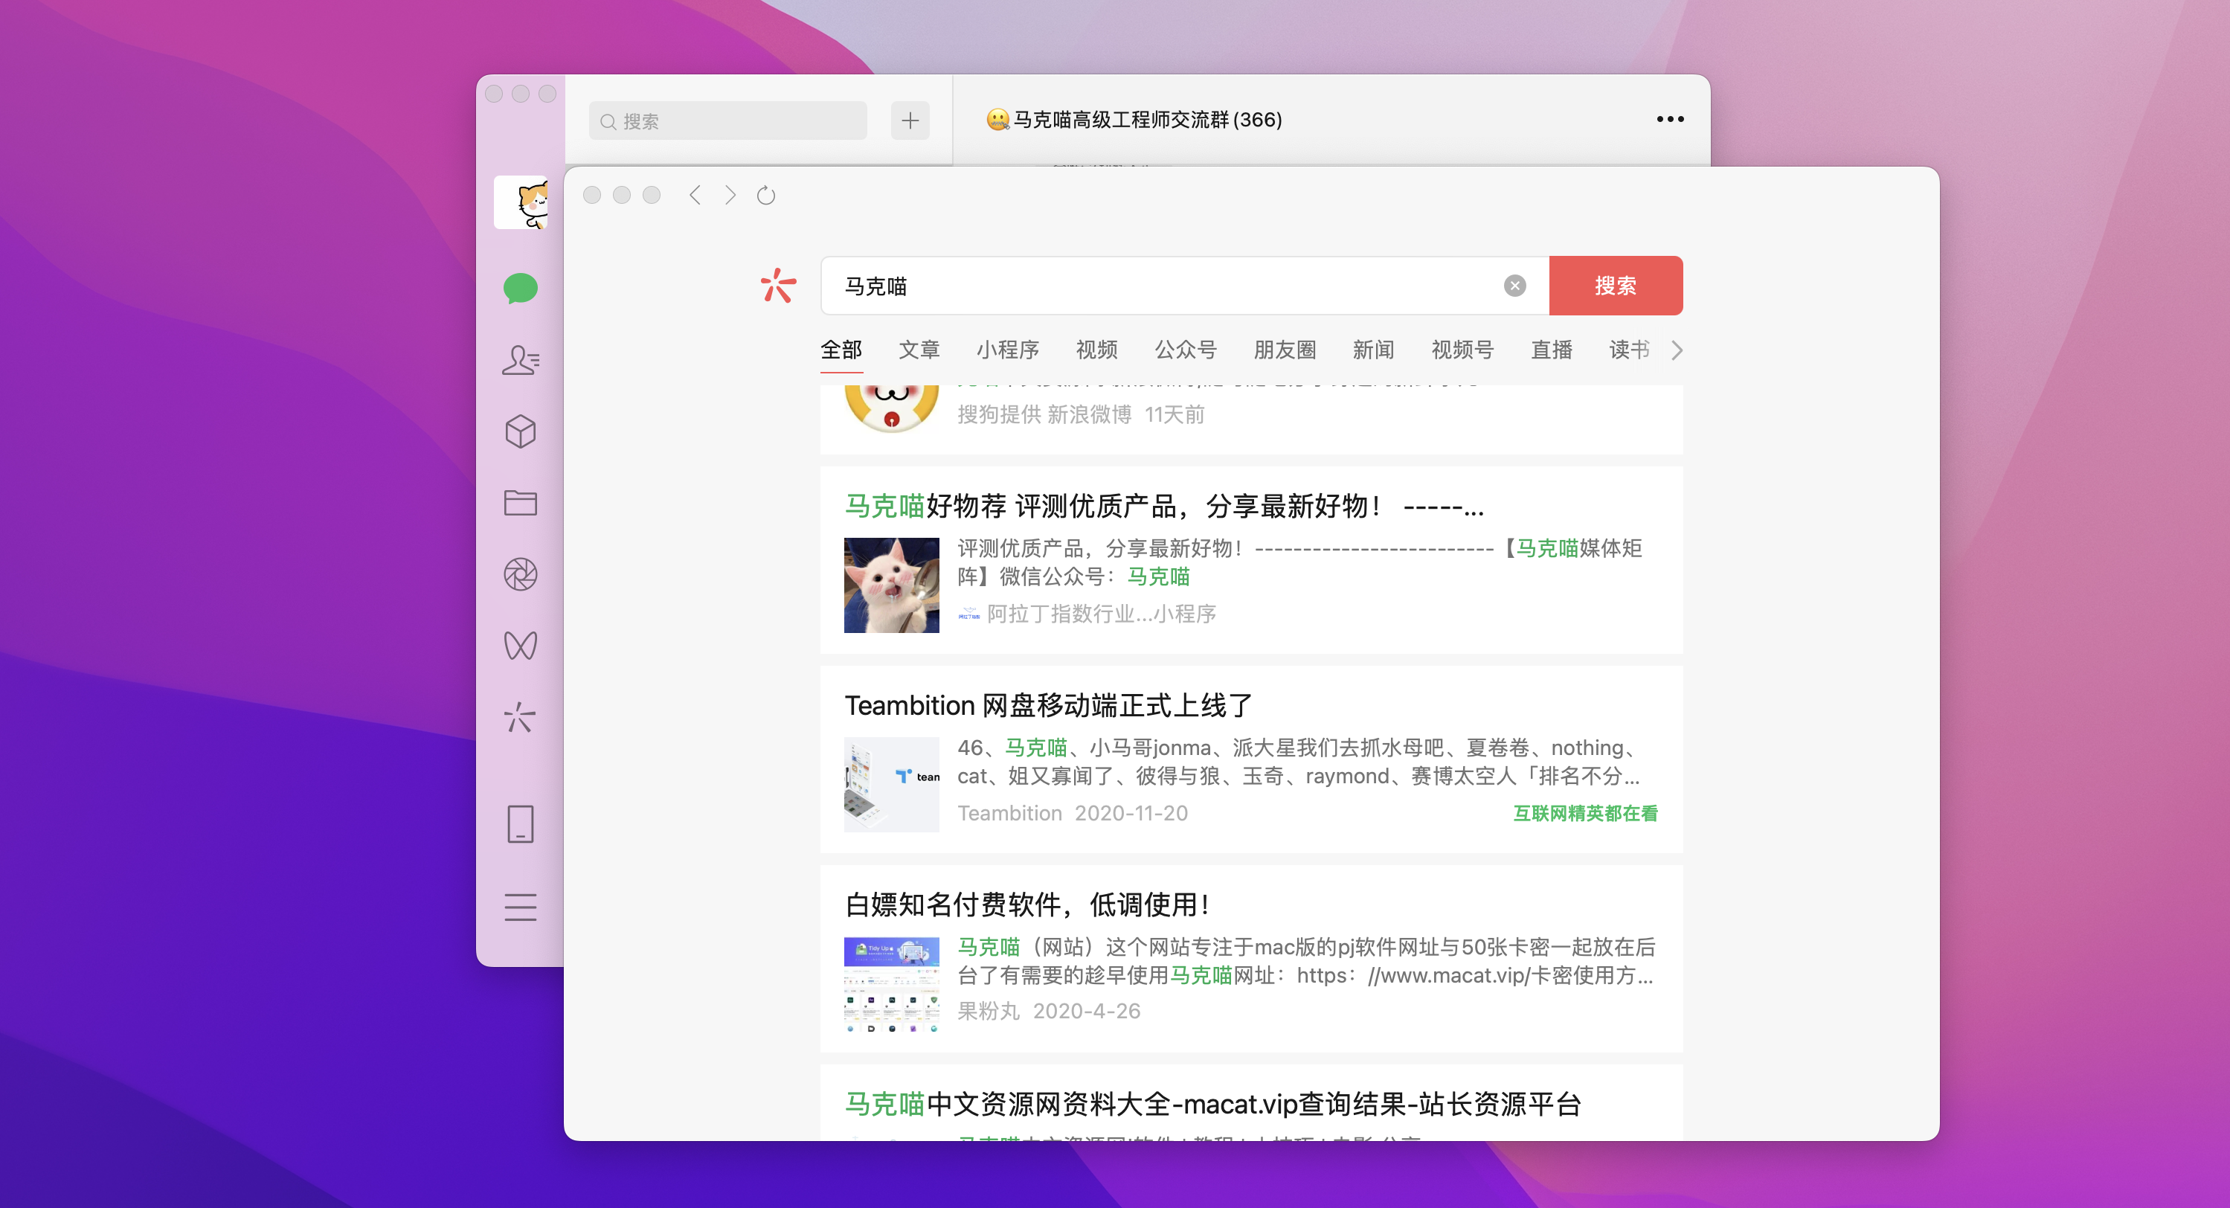Open the Chats bubble icon in the sidebar
This screenshot has height=1208, width=2230.
click(x=520, y=289)
